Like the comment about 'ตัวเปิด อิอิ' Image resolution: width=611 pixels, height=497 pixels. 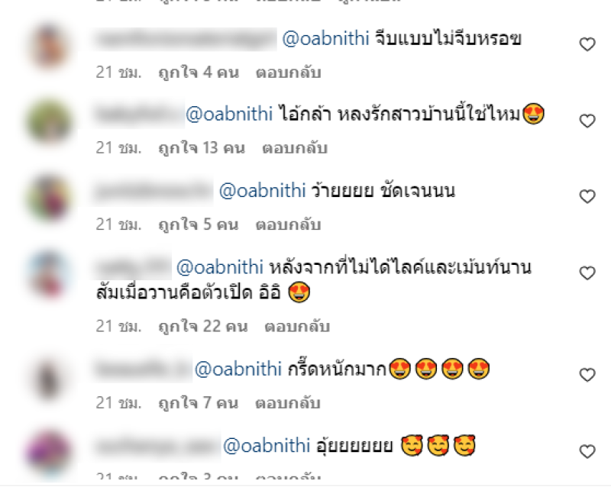click(x=587, y=273)
